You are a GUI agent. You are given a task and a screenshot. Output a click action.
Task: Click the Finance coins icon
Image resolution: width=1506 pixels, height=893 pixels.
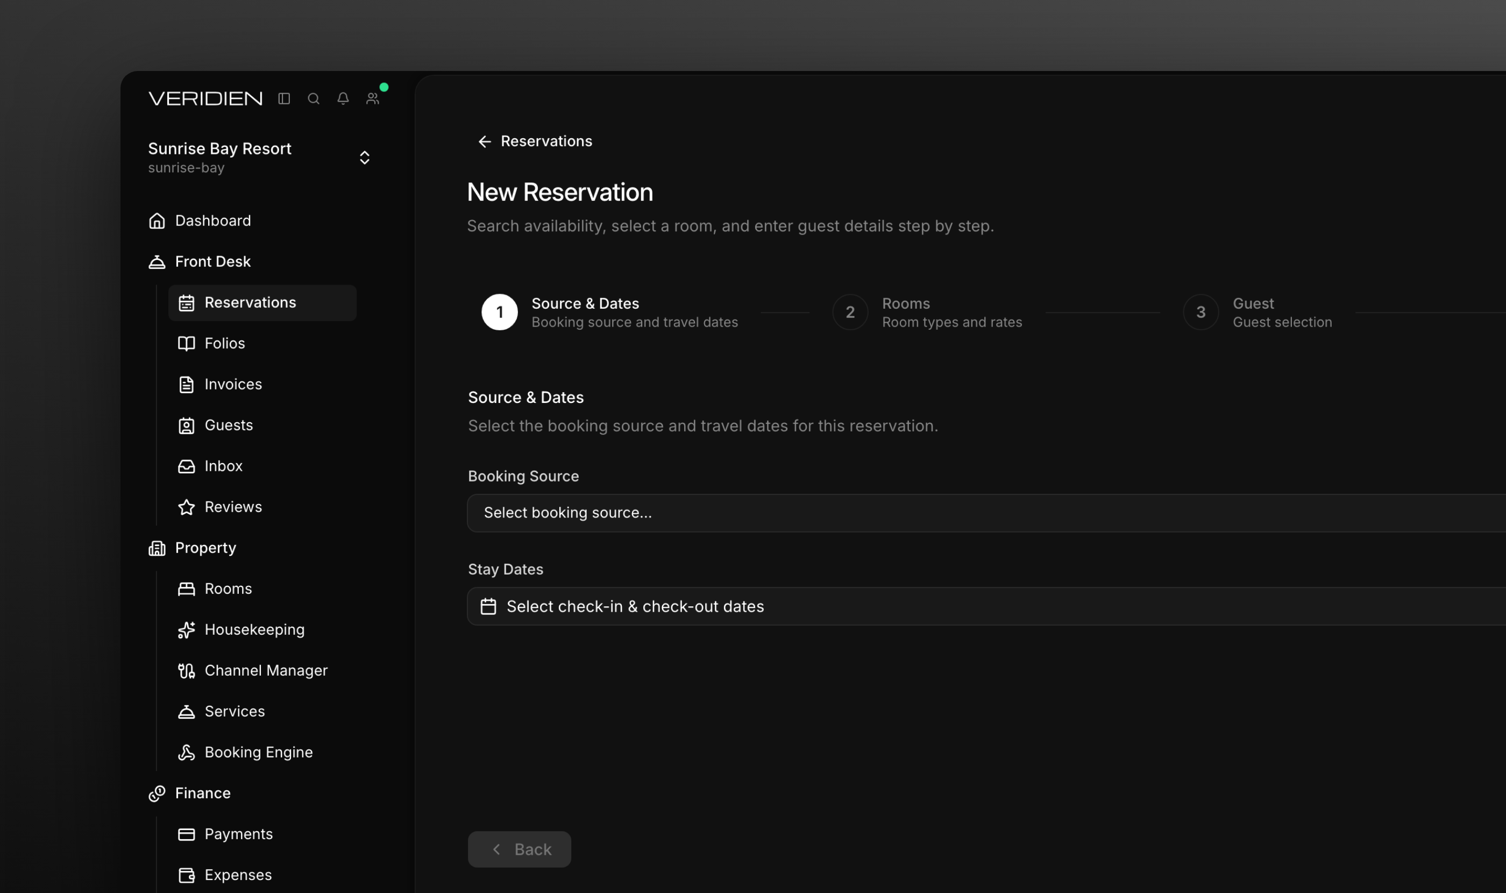(x=157, y=793)
